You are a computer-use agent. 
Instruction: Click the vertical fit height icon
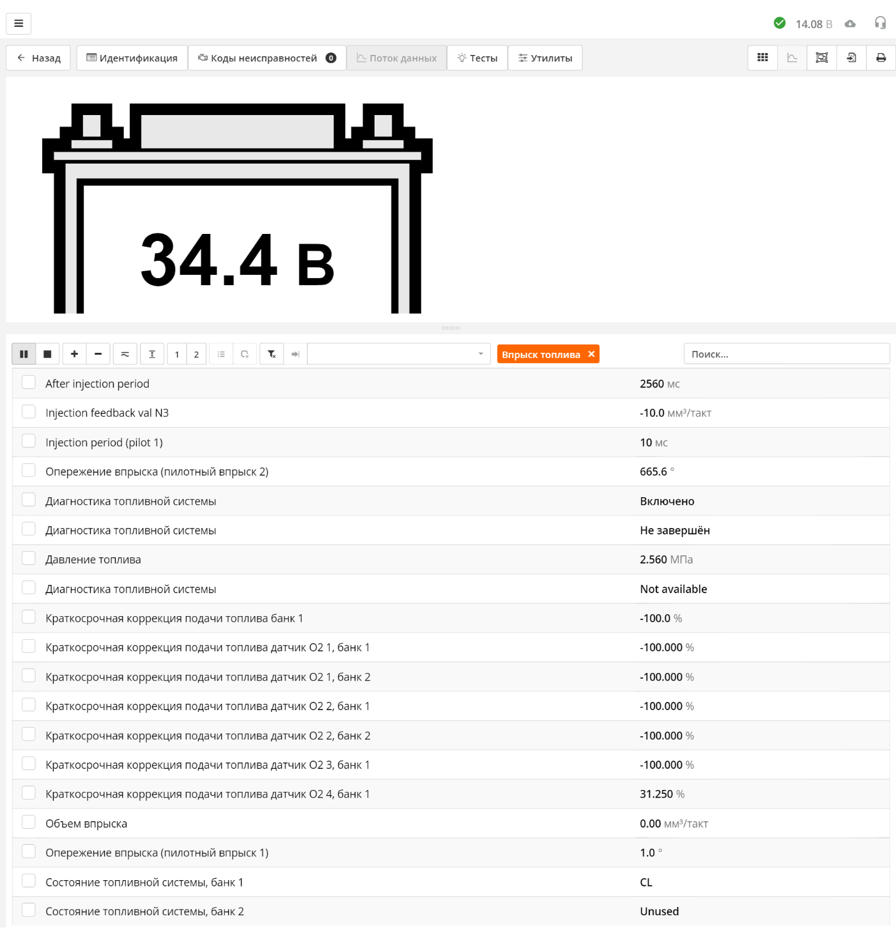(x=152, y=354)
